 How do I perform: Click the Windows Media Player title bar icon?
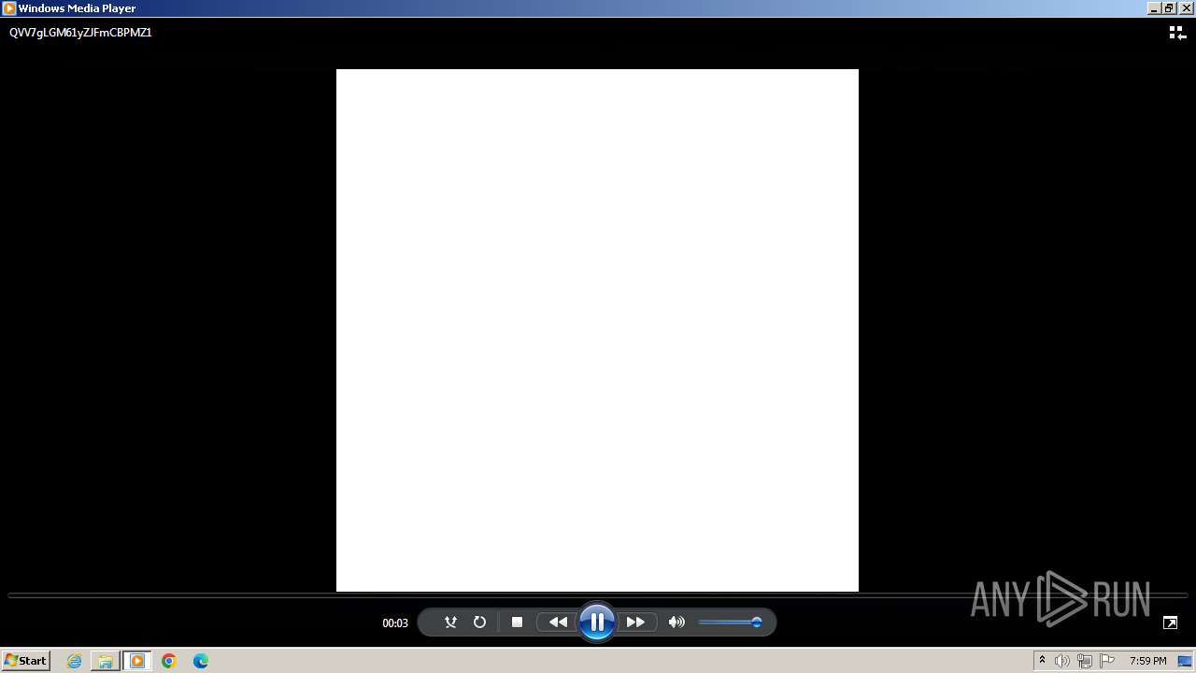pyautogui.click(x=9, y=8)
